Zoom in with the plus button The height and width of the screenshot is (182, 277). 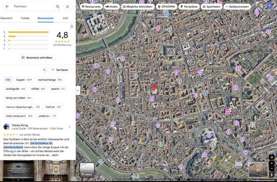pos(272,163)
